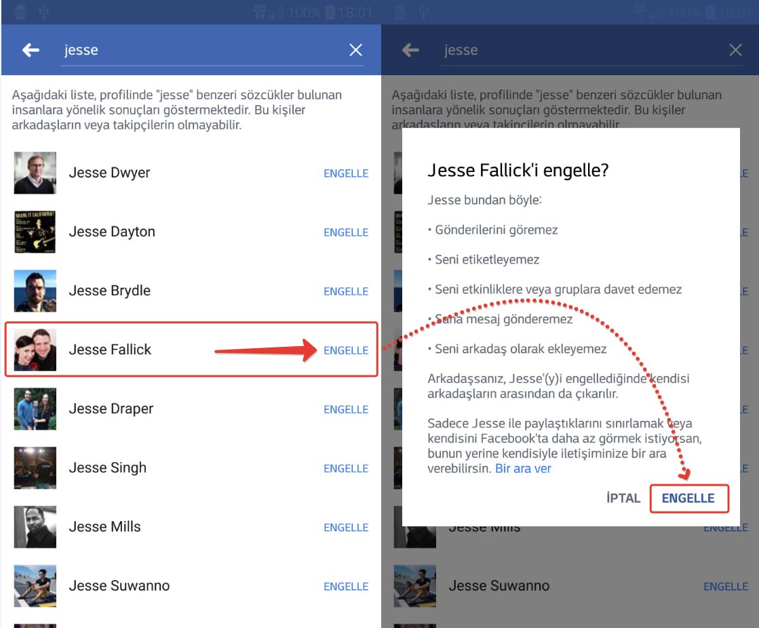The height and width of the screenshot is (628, 759).
Task: Block Jesse Draper via ENGELLE
Action: click(346, 409)
